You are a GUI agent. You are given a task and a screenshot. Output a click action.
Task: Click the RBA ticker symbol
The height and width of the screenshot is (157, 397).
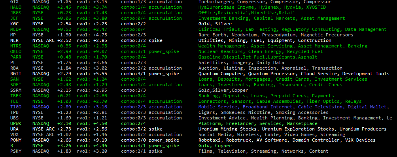click(x=14, y=68)
